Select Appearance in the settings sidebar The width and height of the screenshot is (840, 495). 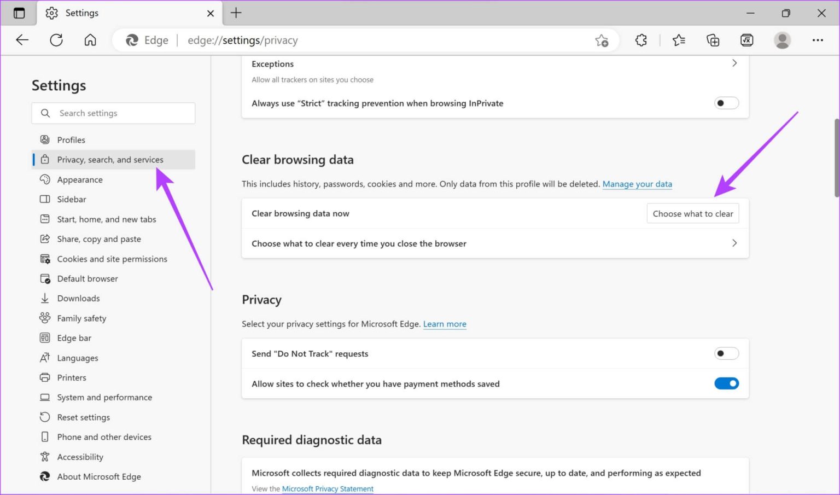click(x=80, y=179)
